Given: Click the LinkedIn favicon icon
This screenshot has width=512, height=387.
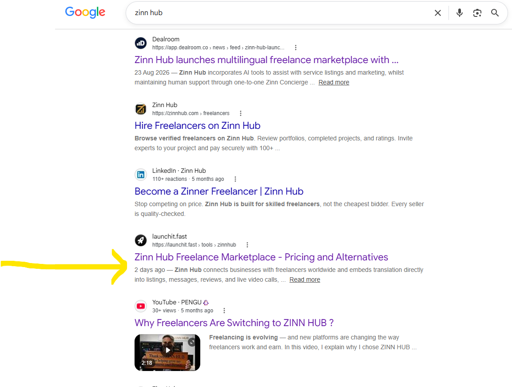Looking at the screenshot, I should 141,175.
